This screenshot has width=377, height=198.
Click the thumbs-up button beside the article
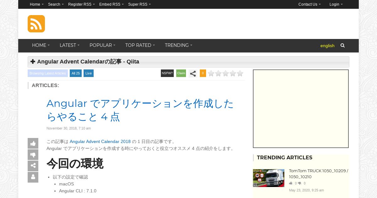tap(33, 143)
